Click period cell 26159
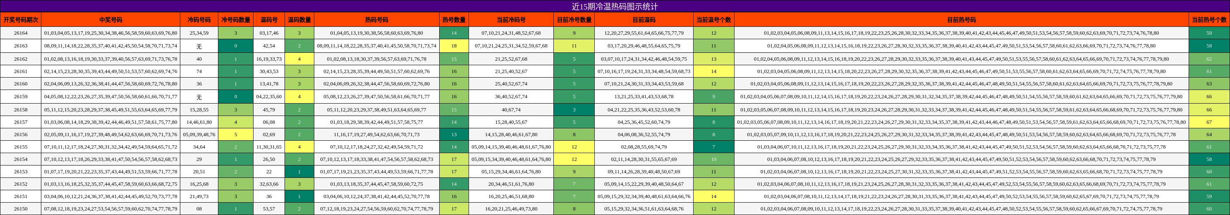This screenshot has height=215, width=1230. click(x=21, y=96)
